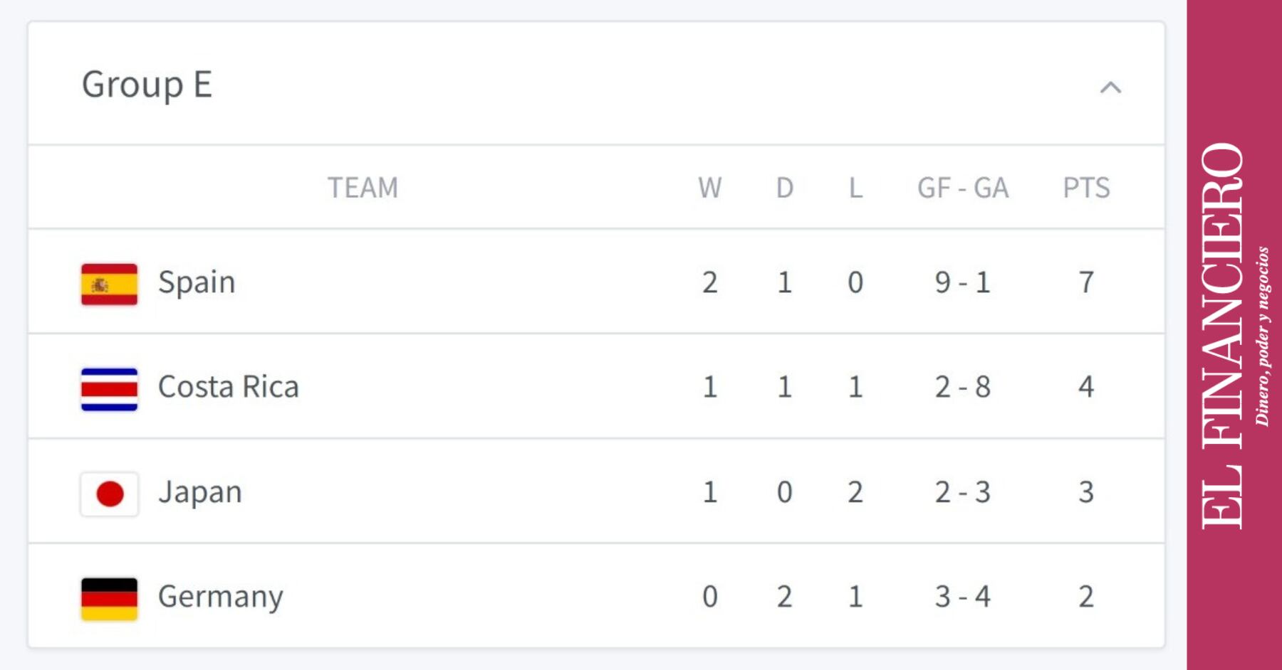Select the Germany team name

pos(220,597)
